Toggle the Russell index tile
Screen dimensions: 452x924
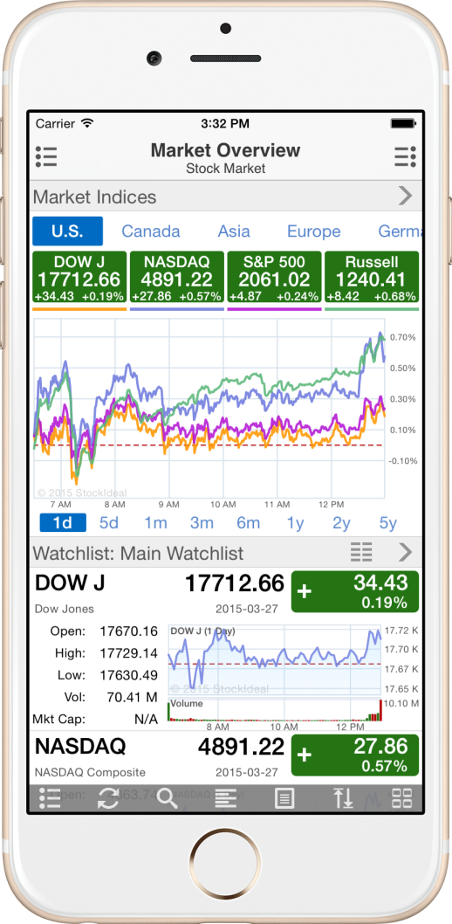(x=372, y=277)
